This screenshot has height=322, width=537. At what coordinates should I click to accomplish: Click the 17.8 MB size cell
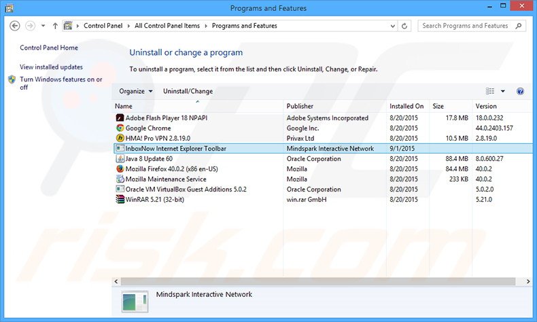tap(457, 118)
